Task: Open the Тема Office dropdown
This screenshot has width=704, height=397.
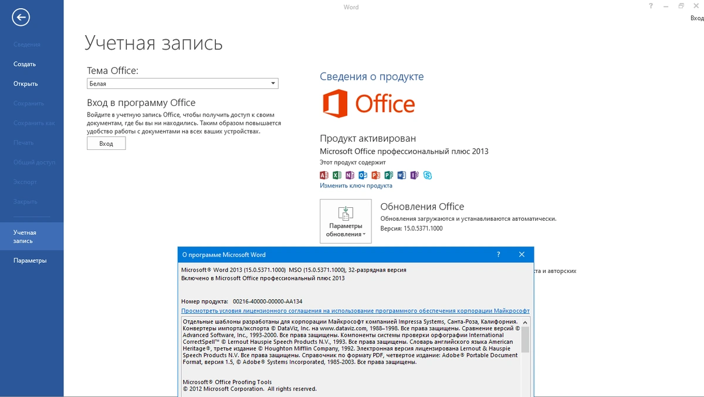Action: [182, 84]
